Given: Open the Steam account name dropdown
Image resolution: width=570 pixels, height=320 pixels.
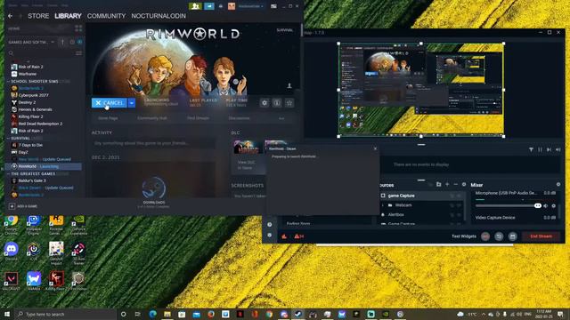Looking at the screenshot, I should pos(250,6).
